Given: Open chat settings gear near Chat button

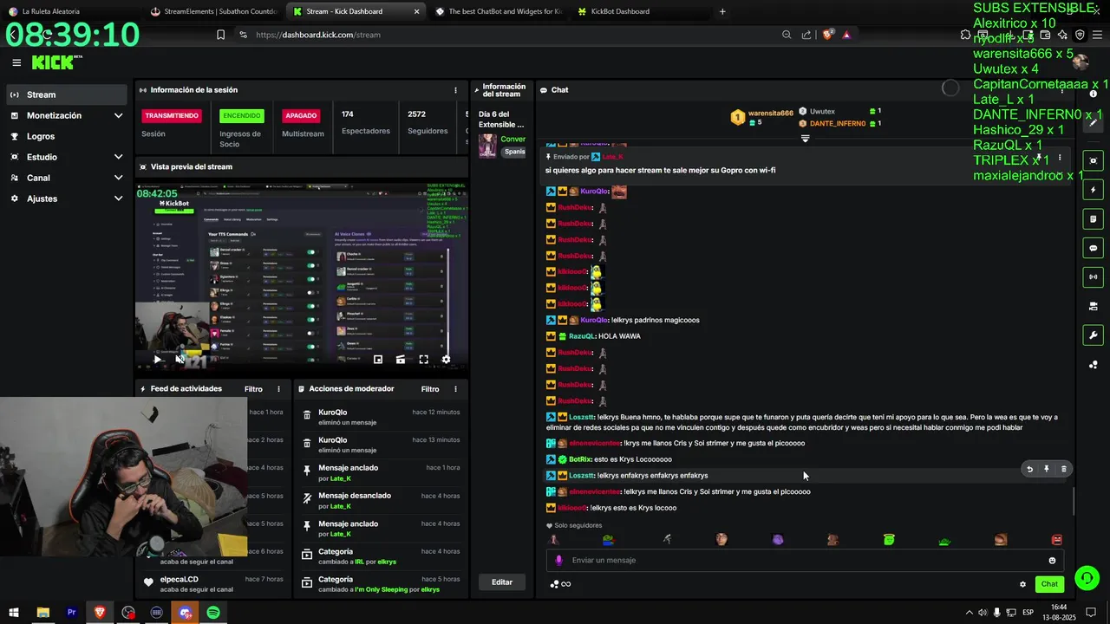Looking at the screenshot, I should pyautogui.click(x=1022, y=584).
